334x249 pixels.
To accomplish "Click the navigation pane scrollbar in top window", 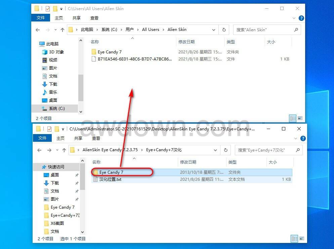I will coord(81,87).
